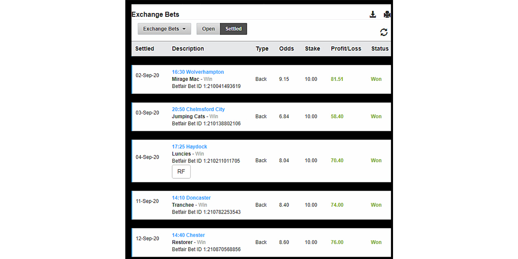The width and height of the screenshot is (518, 259).
Task: Open the 20:50 Chelmsford City race link
Action: point(198,109)
